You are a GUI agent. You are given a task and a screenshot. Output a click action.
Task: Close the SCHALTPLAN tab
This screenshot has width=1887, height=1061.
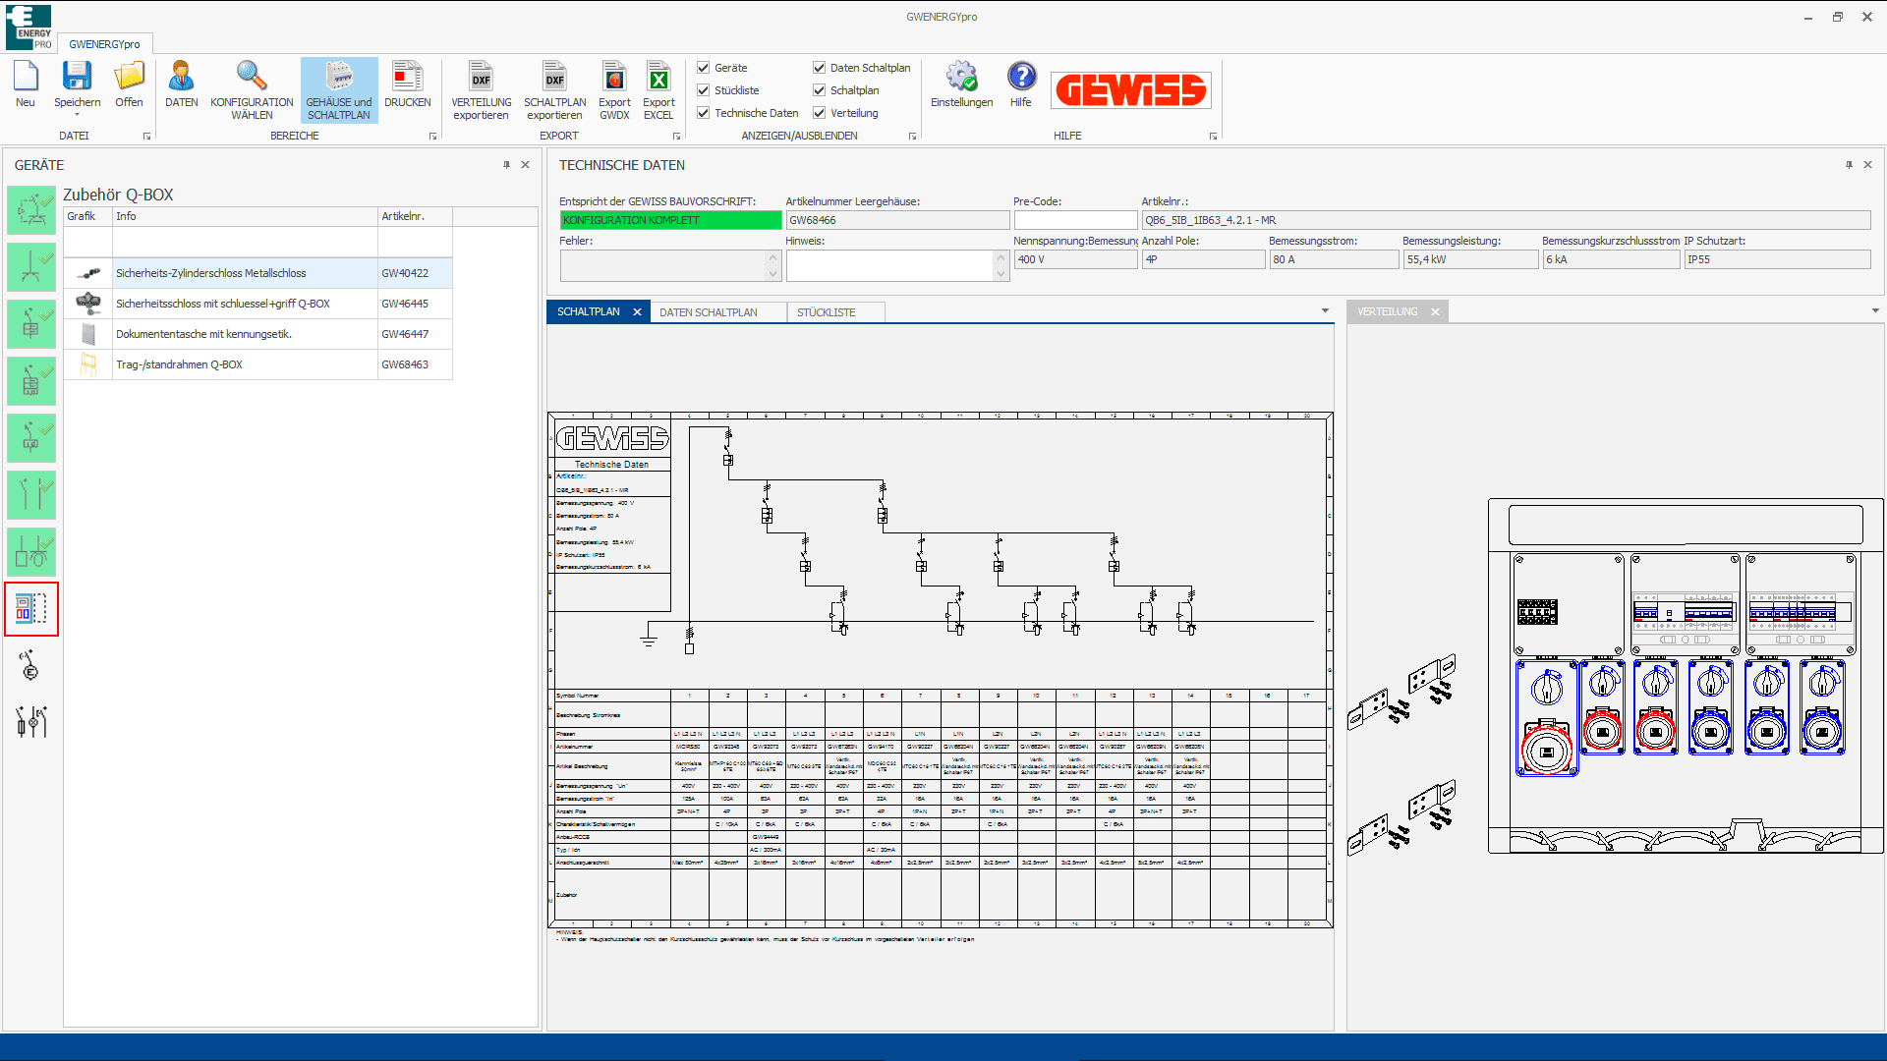click(637, 312)
